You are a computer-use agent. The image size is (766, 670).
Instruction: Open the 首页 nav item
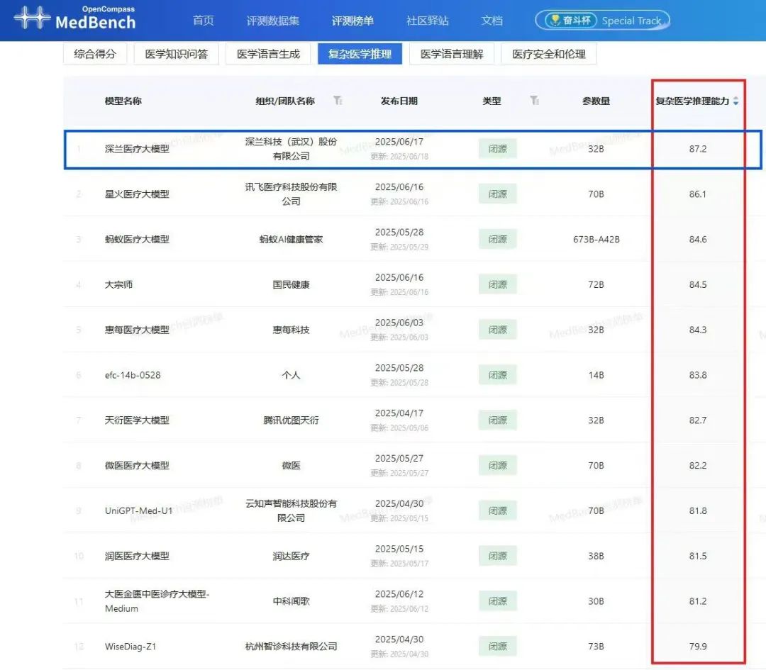(204, 21)
